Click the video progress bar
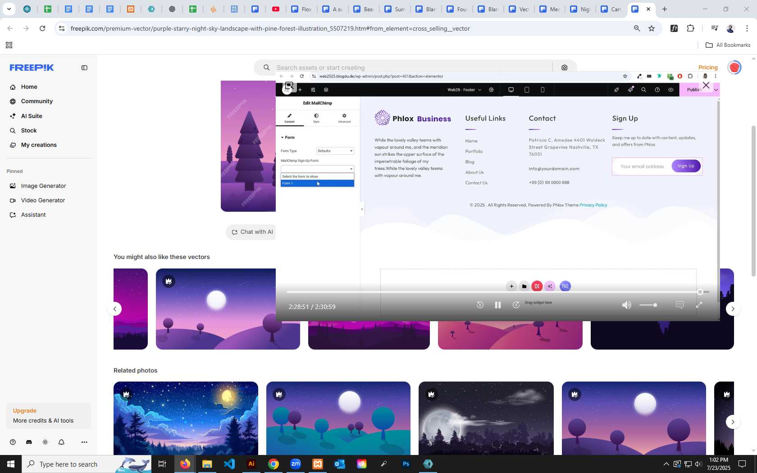757x473 pixels. [497, 292]
